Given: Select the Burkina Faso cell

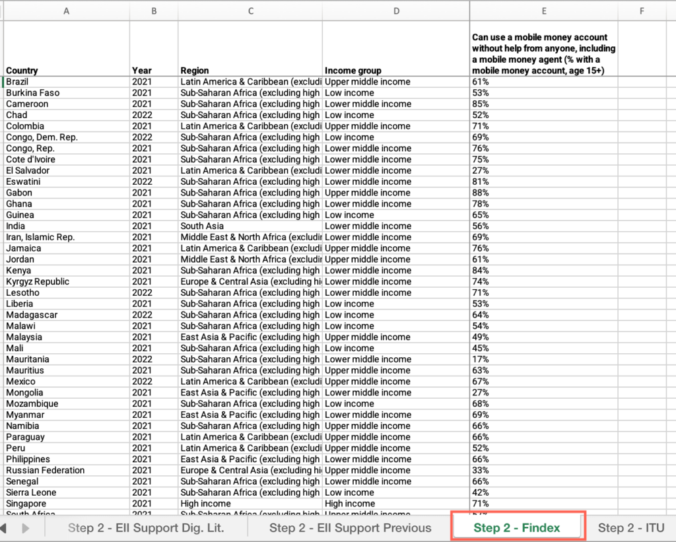Looking at the screenshot, I should pyautogui.click(x=67, y=92).
